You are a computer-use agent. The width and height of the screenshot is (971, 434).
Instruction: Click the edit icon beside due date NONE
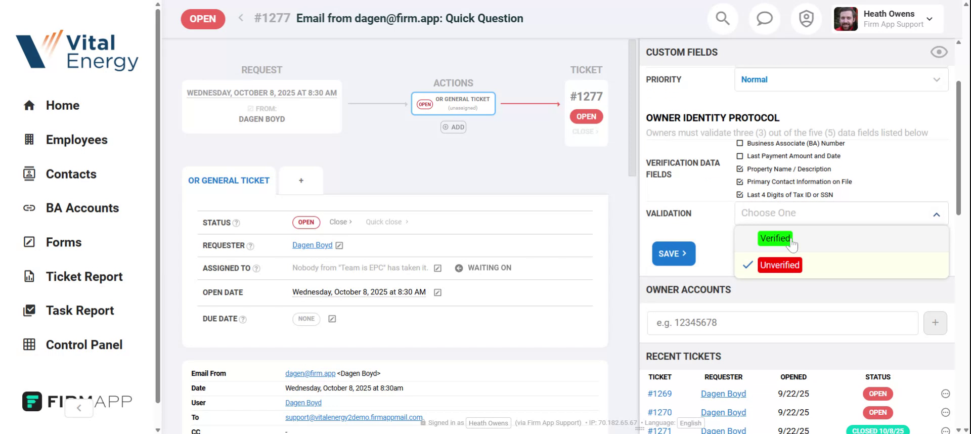(x=332, y=319)
